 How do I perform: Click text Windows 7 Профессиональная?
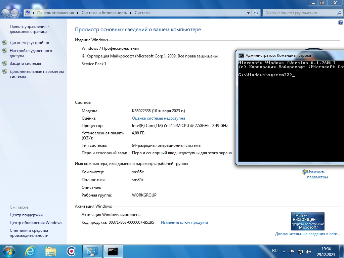click(x=110, y=48)
